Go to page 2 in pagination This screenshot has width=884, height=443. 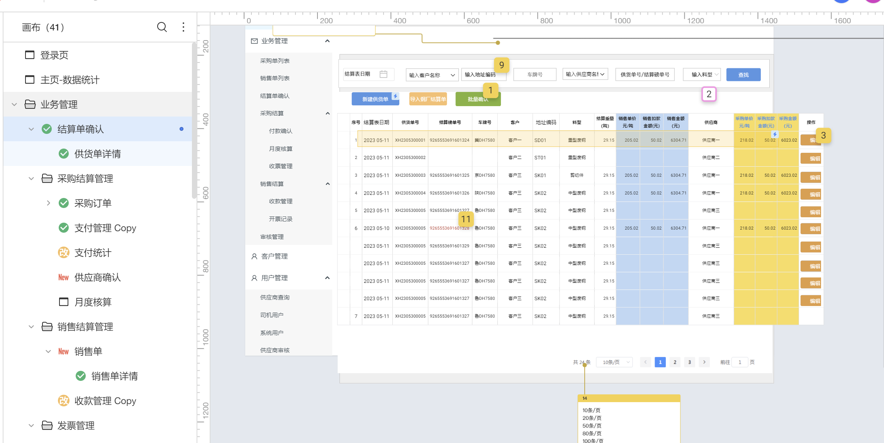(675, 362)
